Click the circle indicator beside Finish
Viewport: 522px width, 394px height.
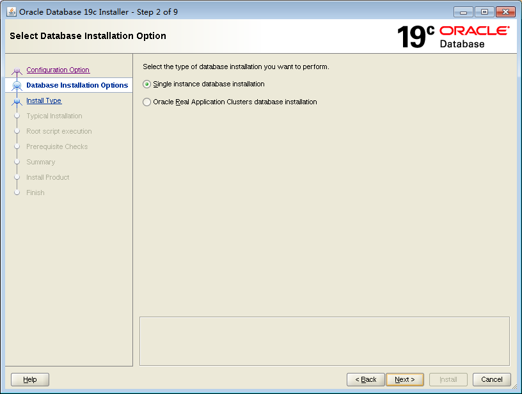coord(17,193)
